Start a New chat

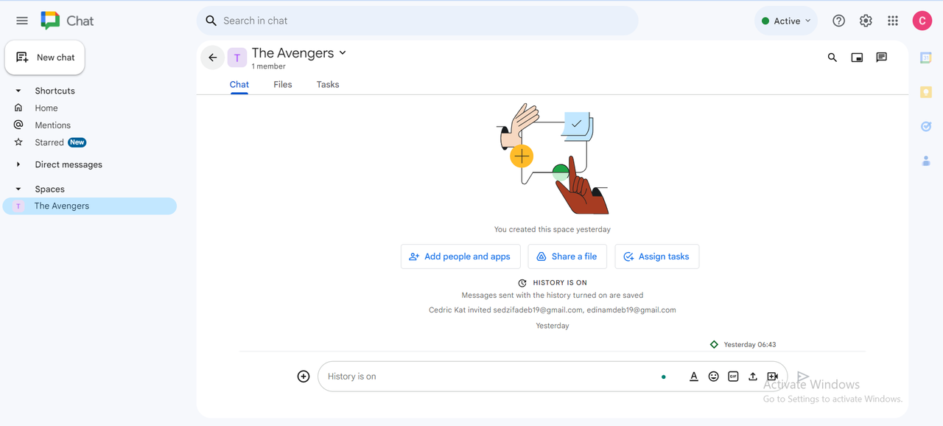(45, 57)
